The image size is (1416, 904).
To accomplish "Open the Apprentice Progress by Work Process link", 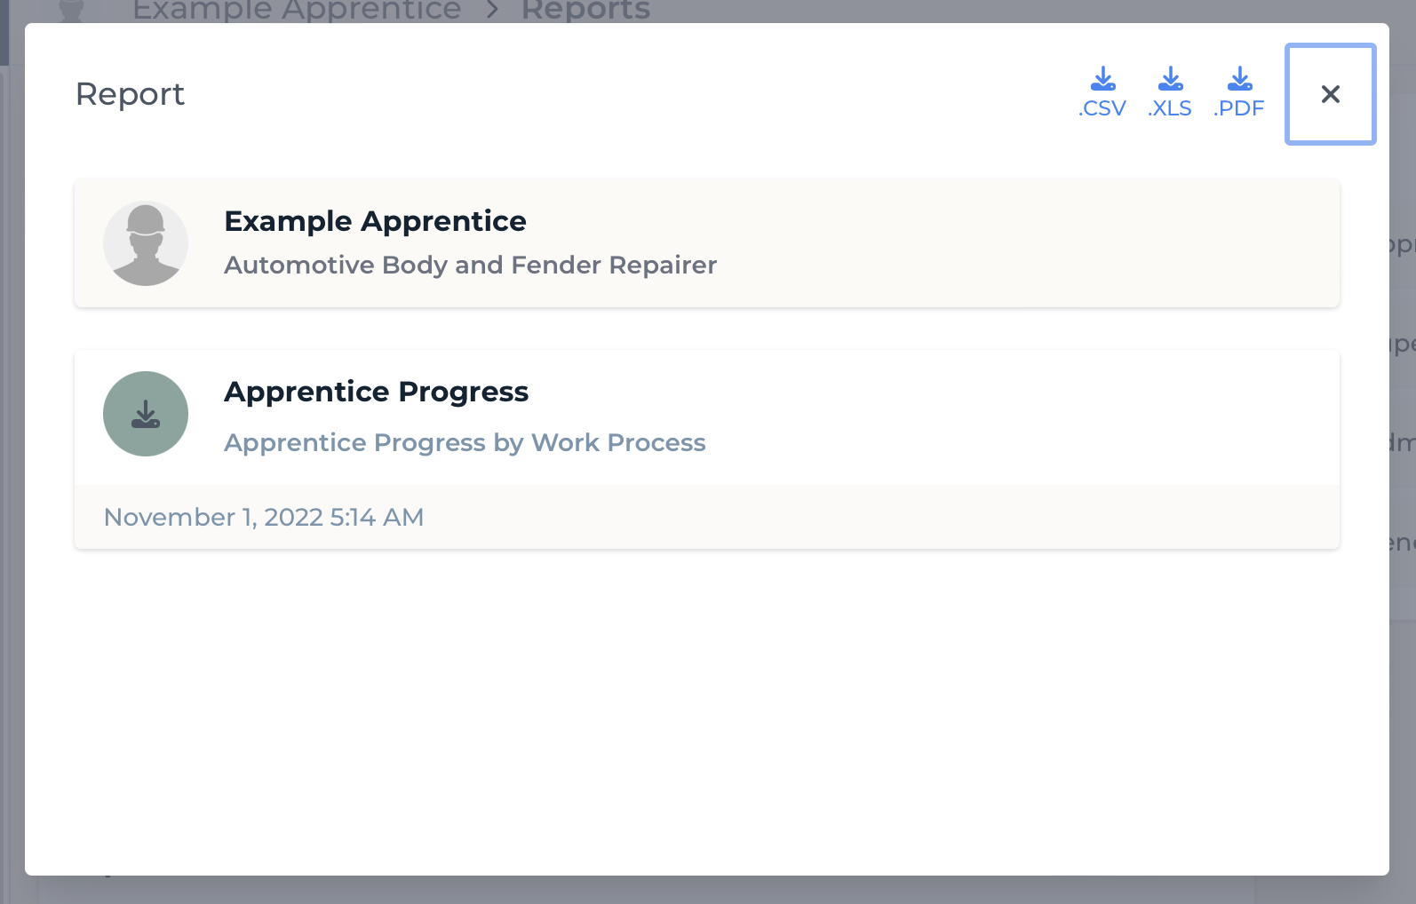I will coord(464,442).
